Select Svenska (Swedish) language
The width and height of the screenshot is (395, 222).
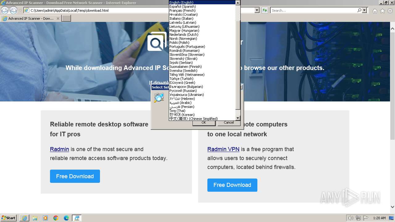202,71
